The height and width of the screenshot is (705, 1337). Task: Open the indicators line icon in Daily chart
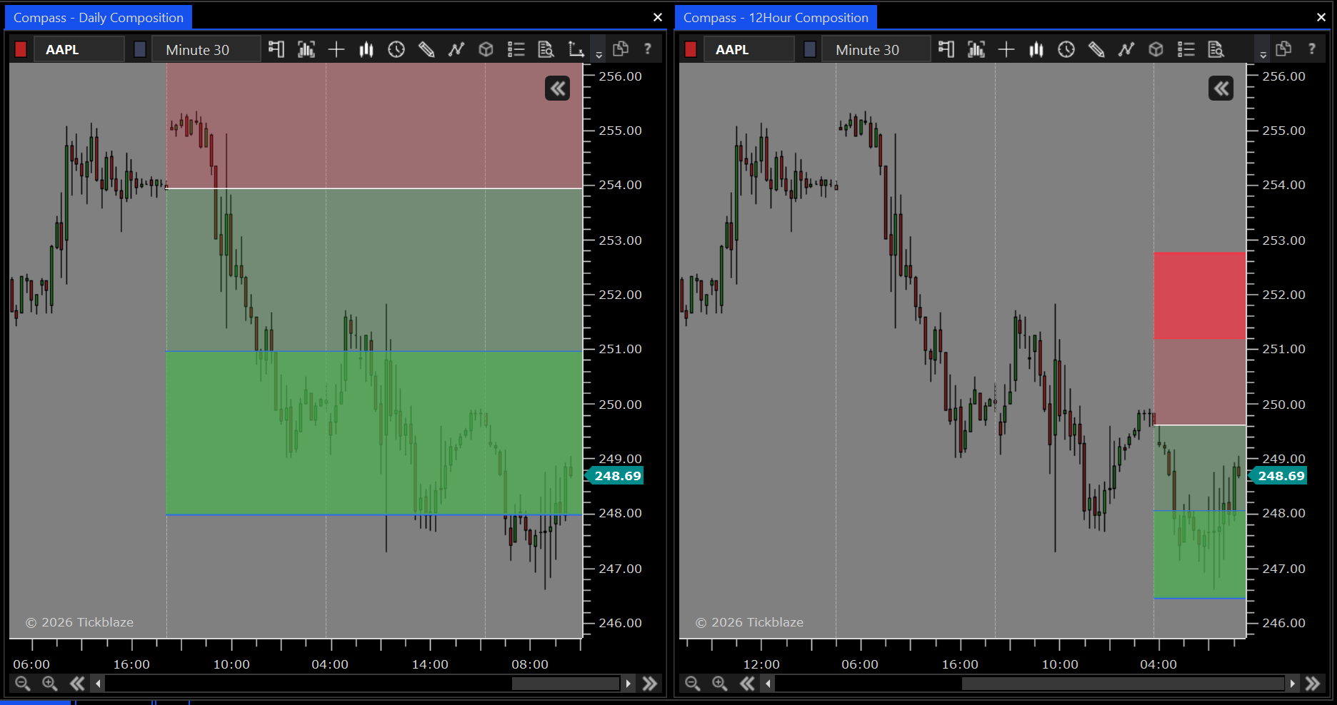coord(456,49)
